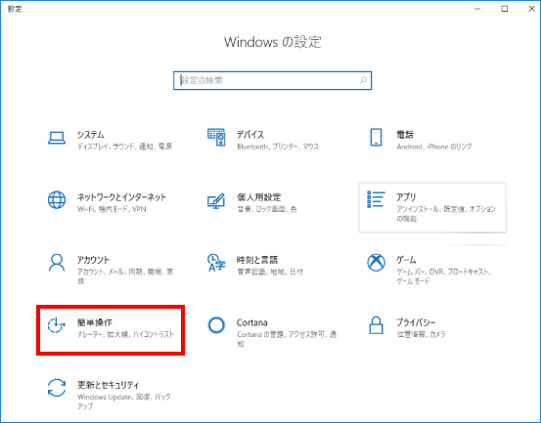541x423 pixels.
Task: Go to ネットワークとインターネット title
Action: (121, 197)
